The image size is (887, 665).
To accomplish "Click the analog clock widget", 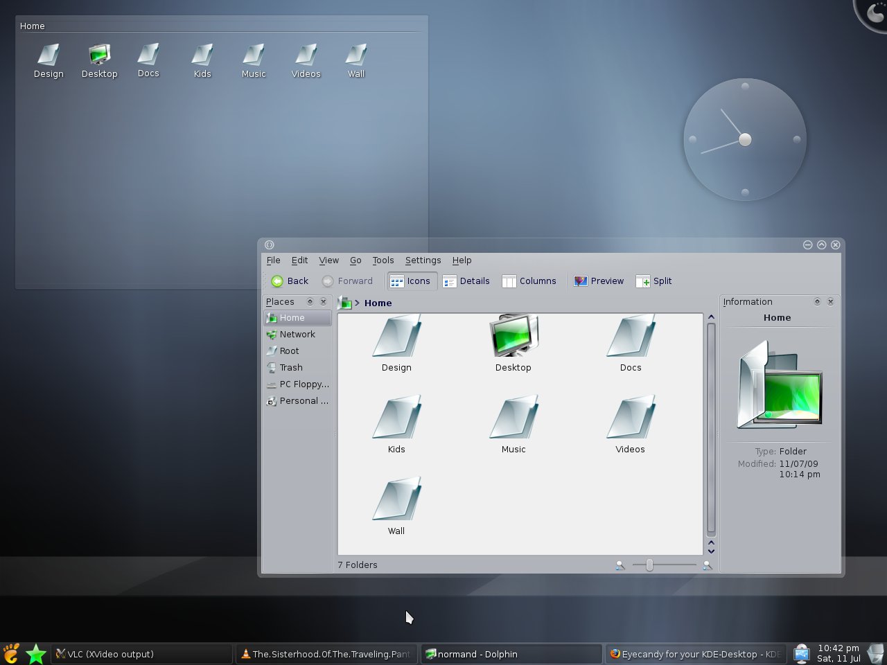I will tap(745, 139).
